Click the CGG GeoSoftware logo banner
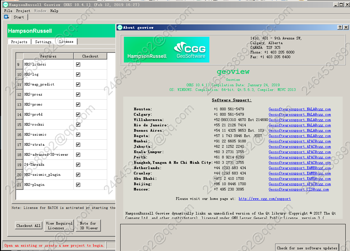 pos(167,49)
